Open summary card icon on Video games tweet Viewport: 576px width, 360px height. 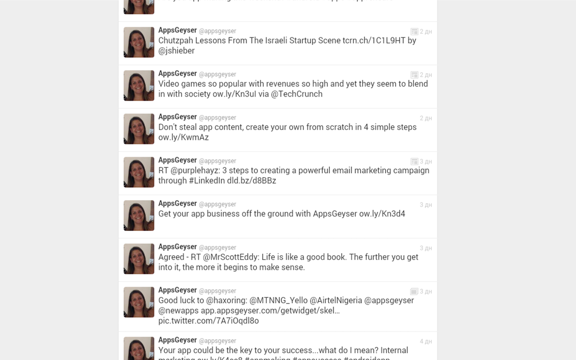pos(414,75)
